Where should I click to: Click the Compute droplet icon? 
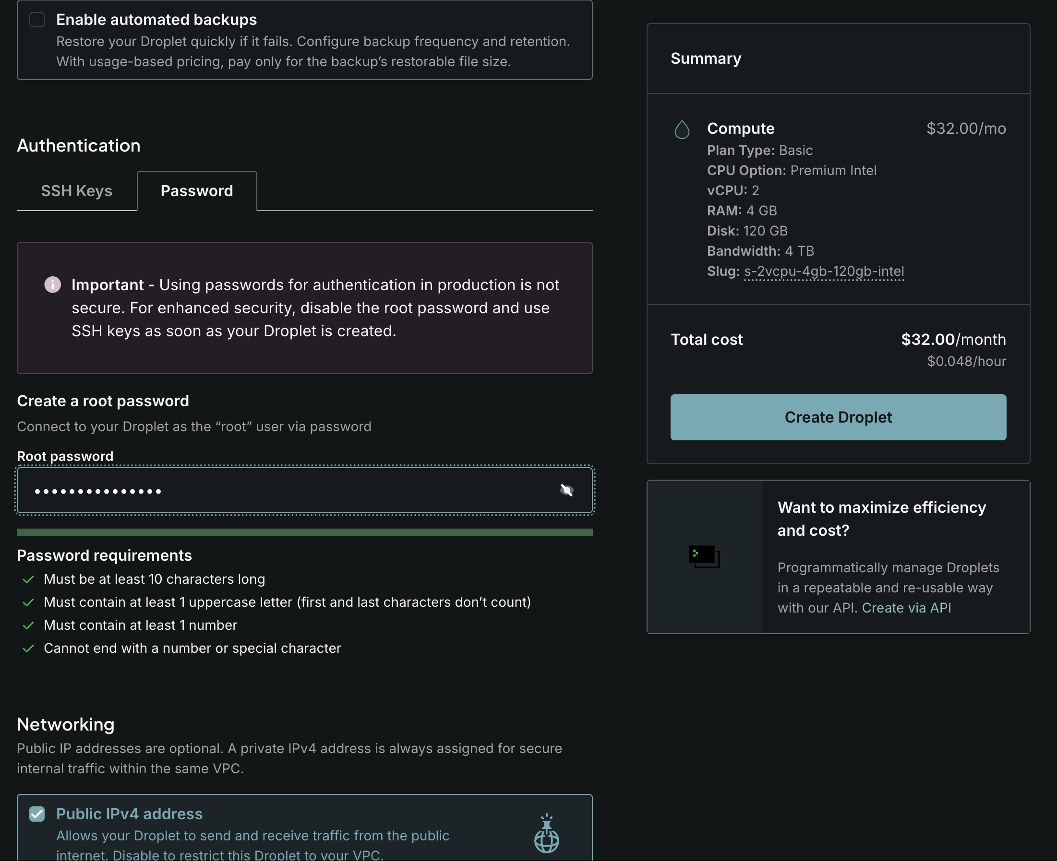pyautogui.click(x=682, y=130)
